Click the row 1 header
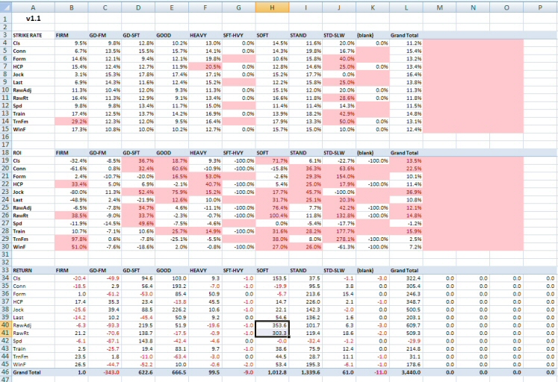Screen dimensions: 558x382 (x=5, y=17)
